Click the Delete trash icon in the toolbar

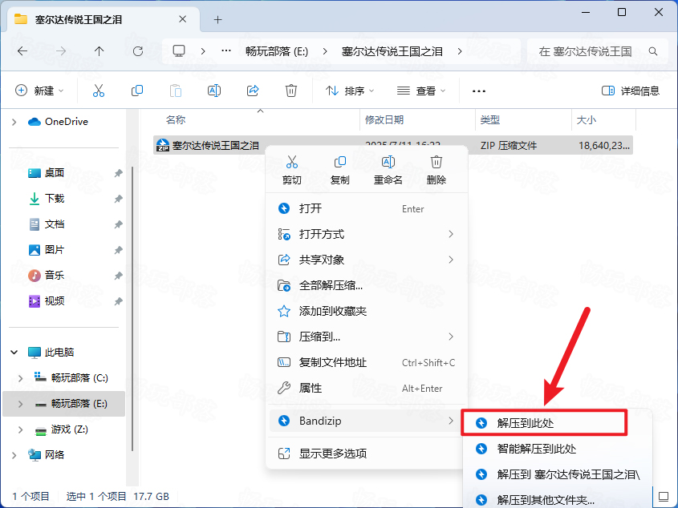[291, 91]
